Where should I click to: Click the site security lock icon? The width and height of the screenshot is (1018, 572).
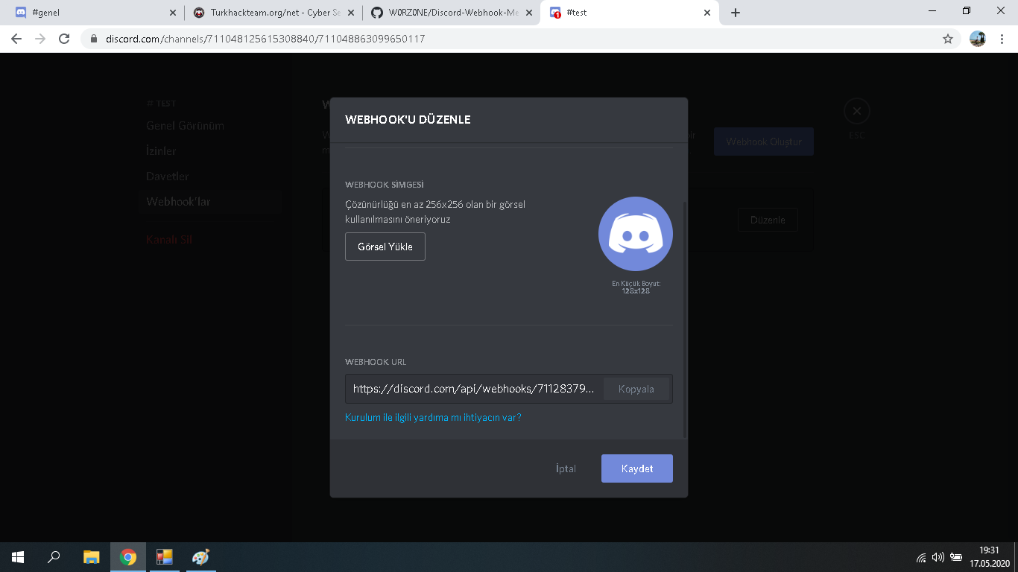pos(94,39)
